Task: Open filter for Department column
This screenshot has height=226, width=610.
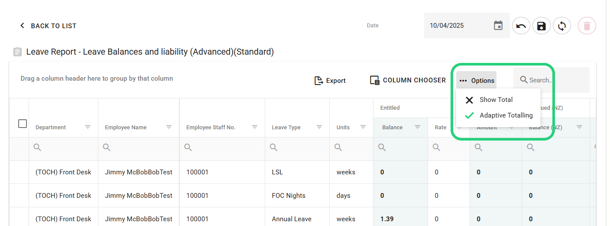Action: click(88, 127)
